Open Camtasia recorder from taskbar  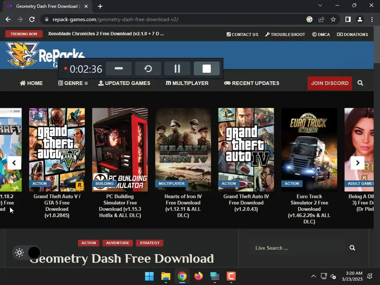pos(231,276)
